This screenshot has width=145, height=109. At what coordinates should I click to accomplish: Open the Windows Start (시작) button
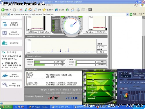pyautogui.click(x=6, y=107)
